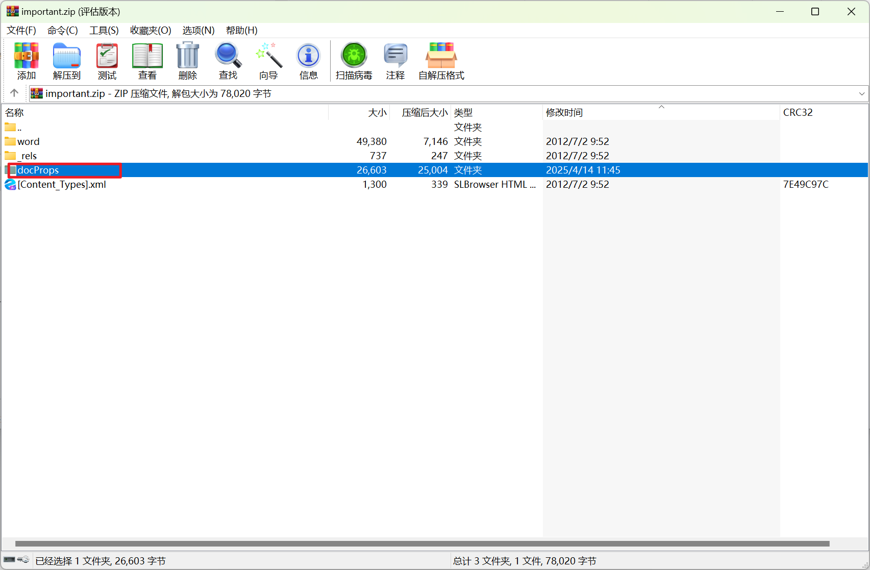Open the 文件(F) menu
Screen dimensions: 870x570
21,30
